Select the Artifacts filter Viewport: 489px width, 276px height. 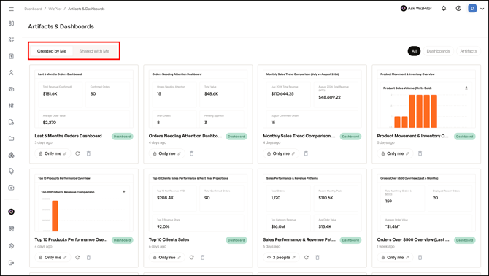pos(469,51)
